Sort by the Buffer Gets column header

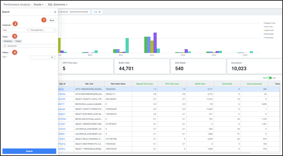click(200, 84)
